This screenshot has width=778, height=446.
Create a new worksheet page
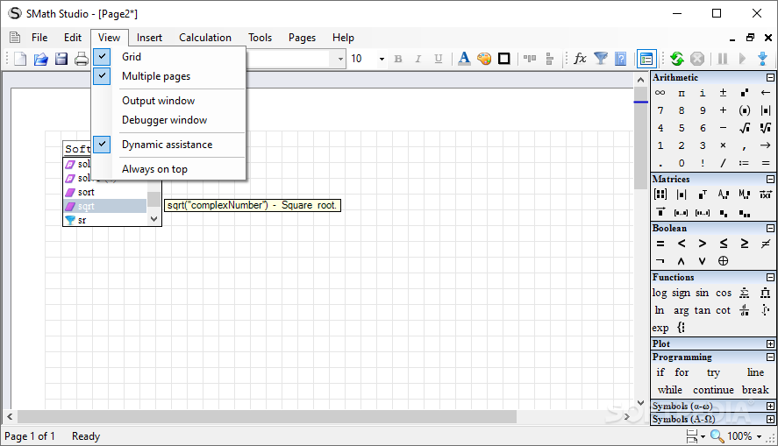click(20, 59)
